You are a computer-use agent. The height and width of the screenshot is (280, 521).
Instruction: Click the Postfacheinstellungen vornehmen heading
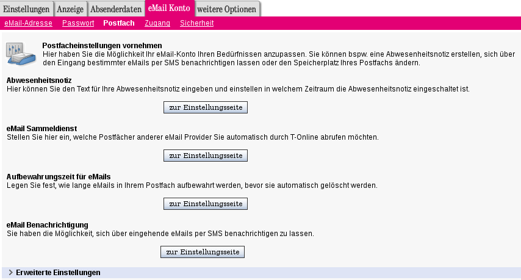(x=102, y=46)
